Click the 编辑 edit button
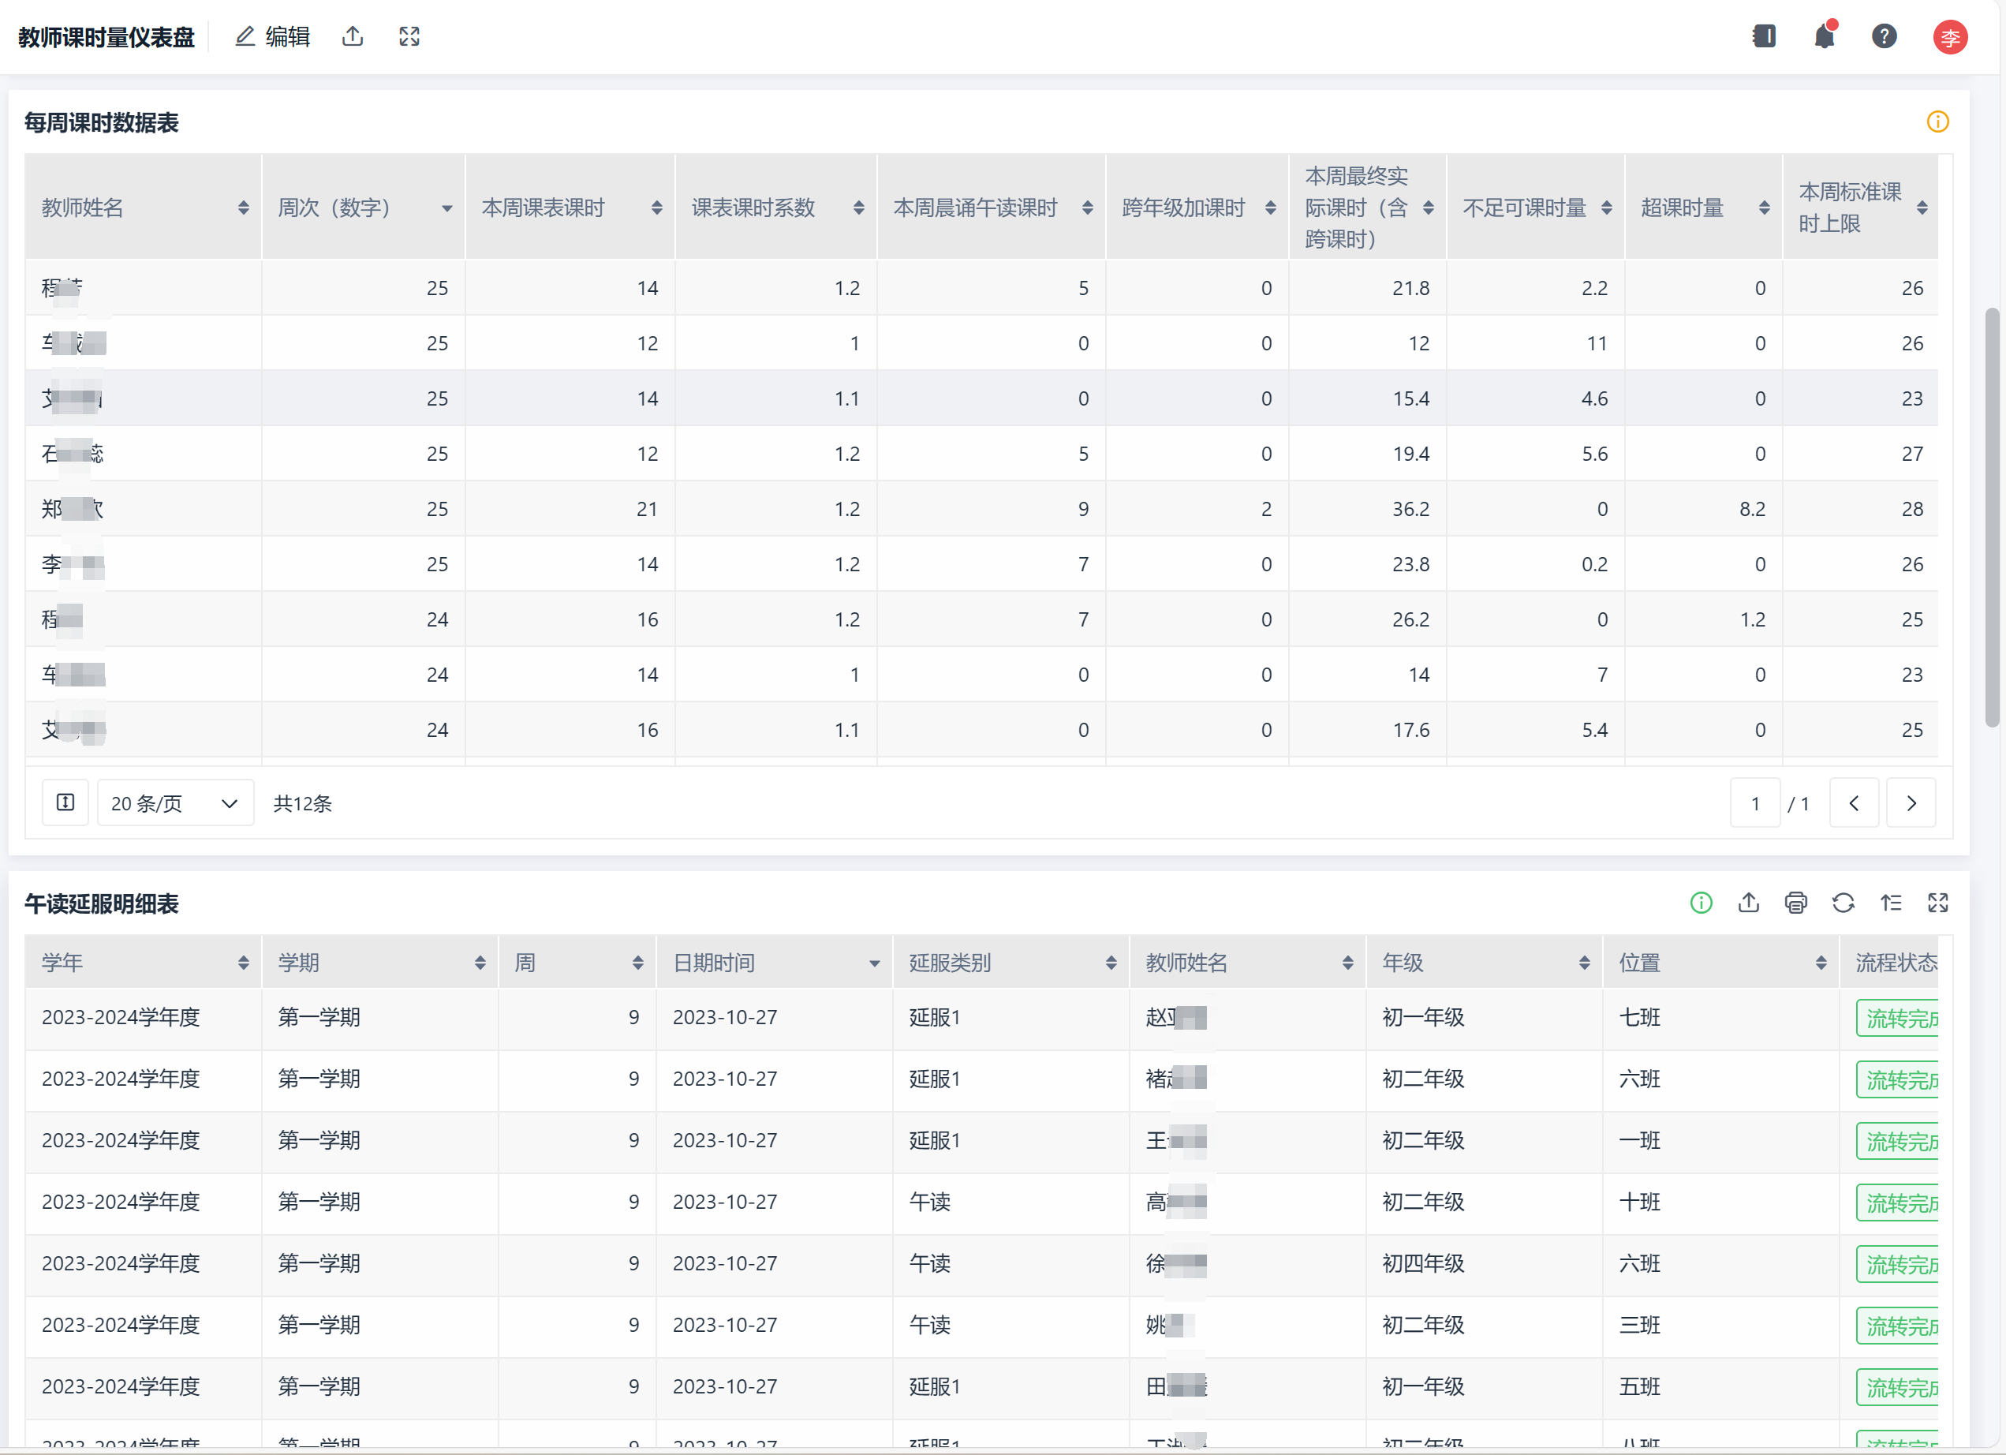 pyautogui.click(x=272, y=36)
